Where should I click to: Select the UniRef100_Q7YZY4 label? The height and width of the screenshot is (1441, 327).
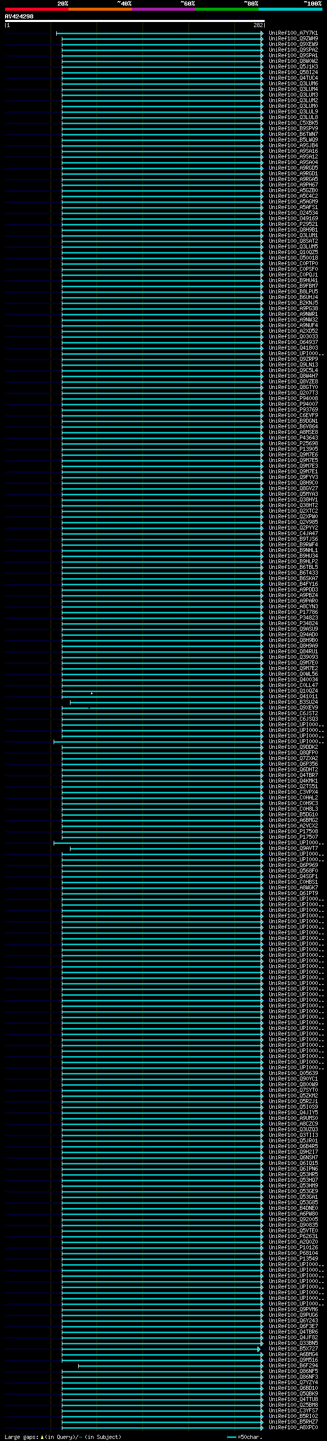[x=293, y=1382]
